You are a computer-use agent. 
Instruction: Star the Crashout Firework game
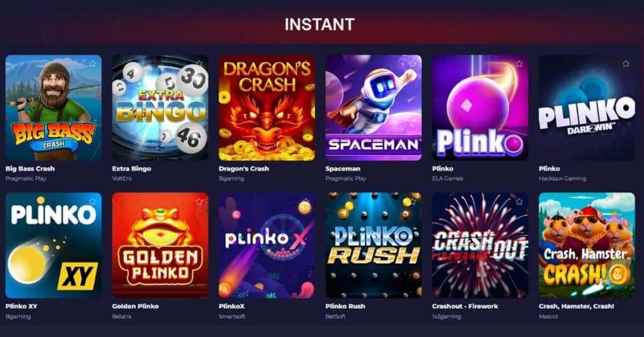pos(519,202)
